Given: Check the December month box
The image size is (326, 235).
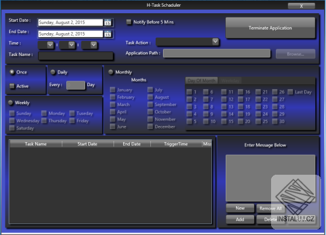Looking at the screenshot, I should [150, 127].
